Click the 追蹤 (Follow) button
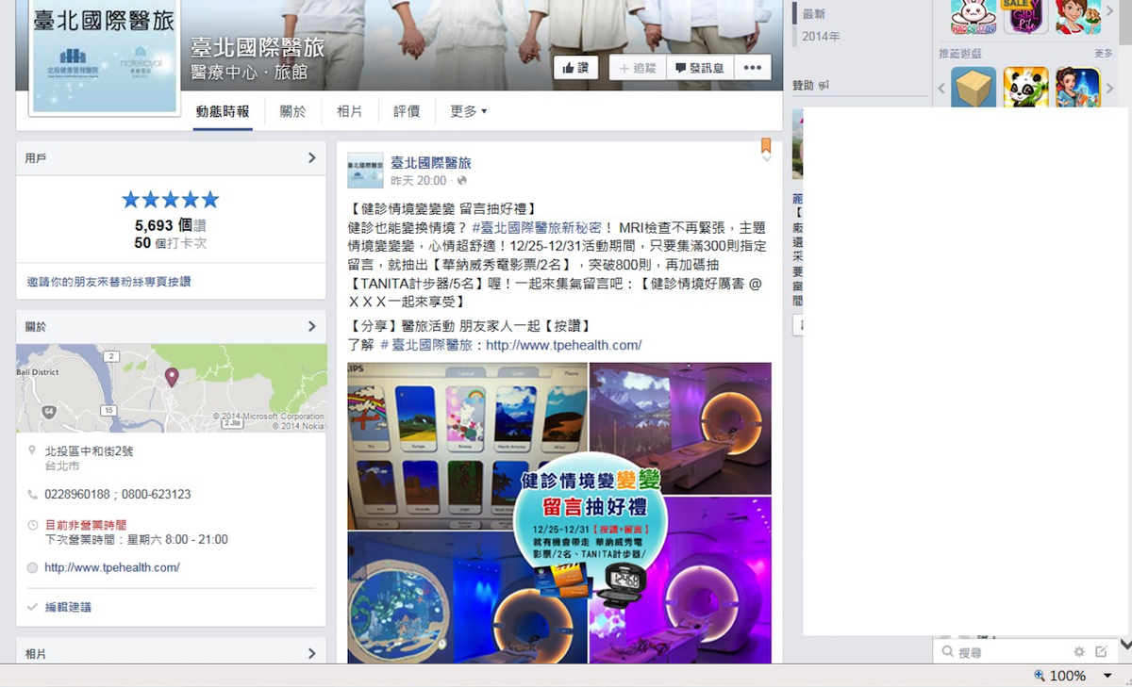Viewport: 1132px width, 687px height. pos(639,68)
